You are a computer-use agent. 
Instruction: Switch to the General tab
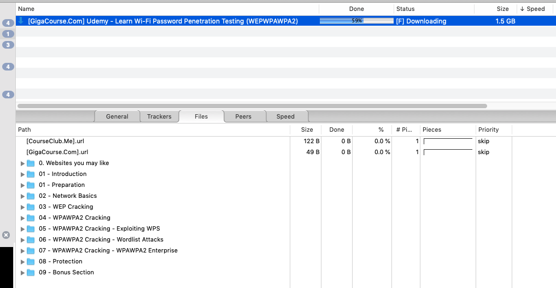(x=117, y=116)
